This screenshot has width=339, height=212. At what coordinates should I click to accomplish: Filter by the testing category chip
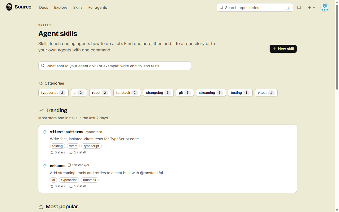tap(240, 93)
